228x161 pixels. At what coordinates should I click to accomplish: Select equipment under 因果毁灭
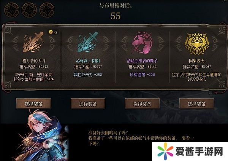[196, 104]
